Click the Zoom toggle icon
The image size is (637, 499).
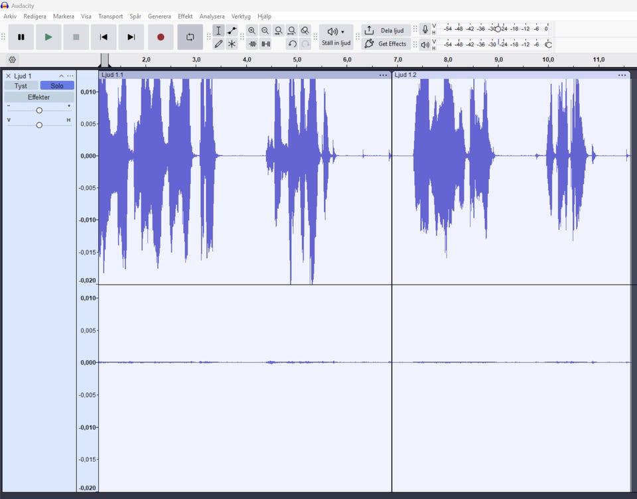pos(305,31)
